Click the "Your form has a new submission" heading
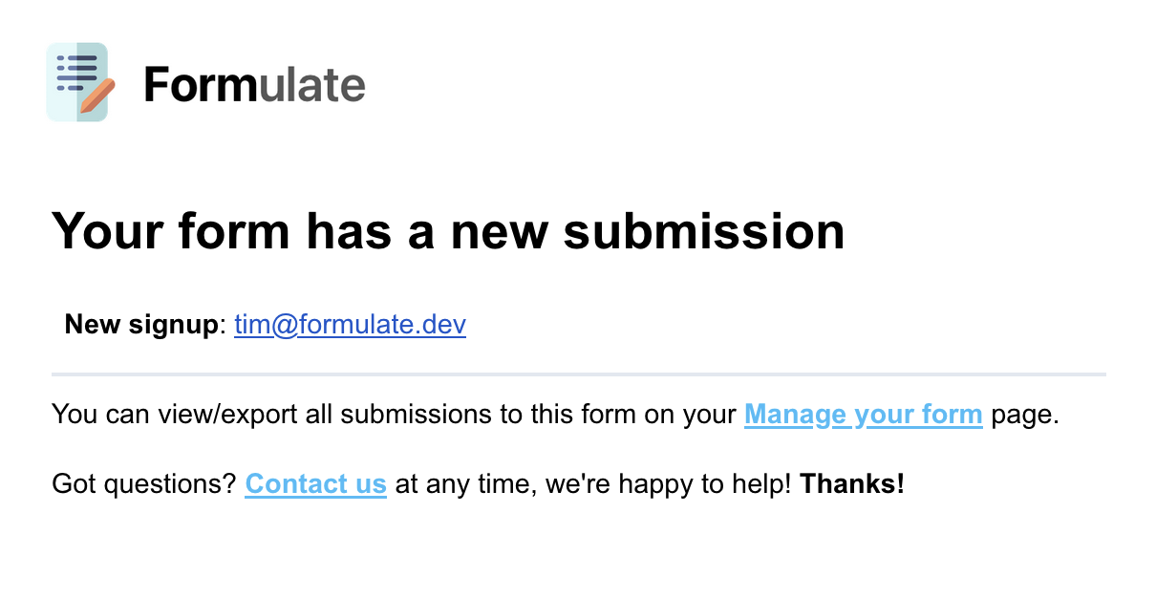1156x598 pixels. point(447,231)
